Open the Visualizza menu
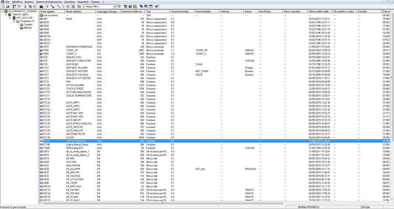 click(70, 2)
